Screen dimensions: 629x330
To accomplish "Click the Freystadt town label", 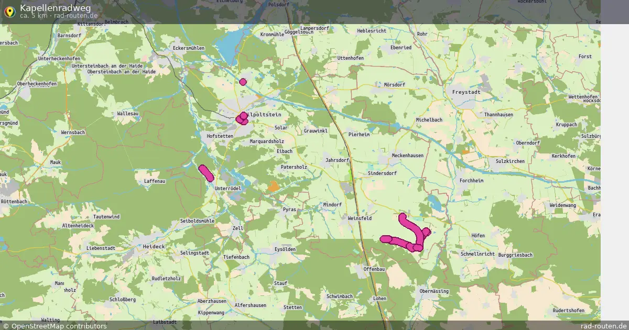I will point(466,92).
